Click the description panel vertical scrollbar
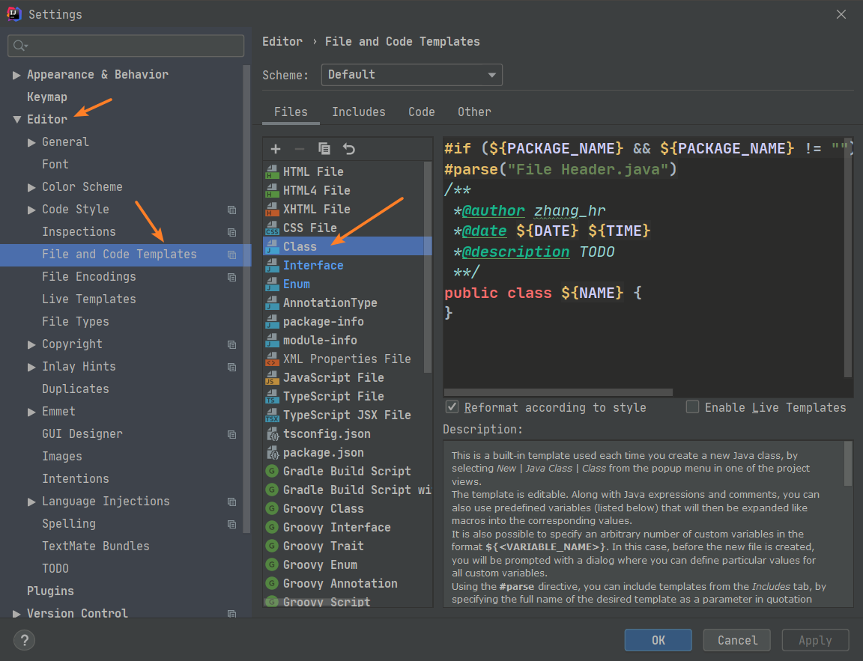 point(848,464)
